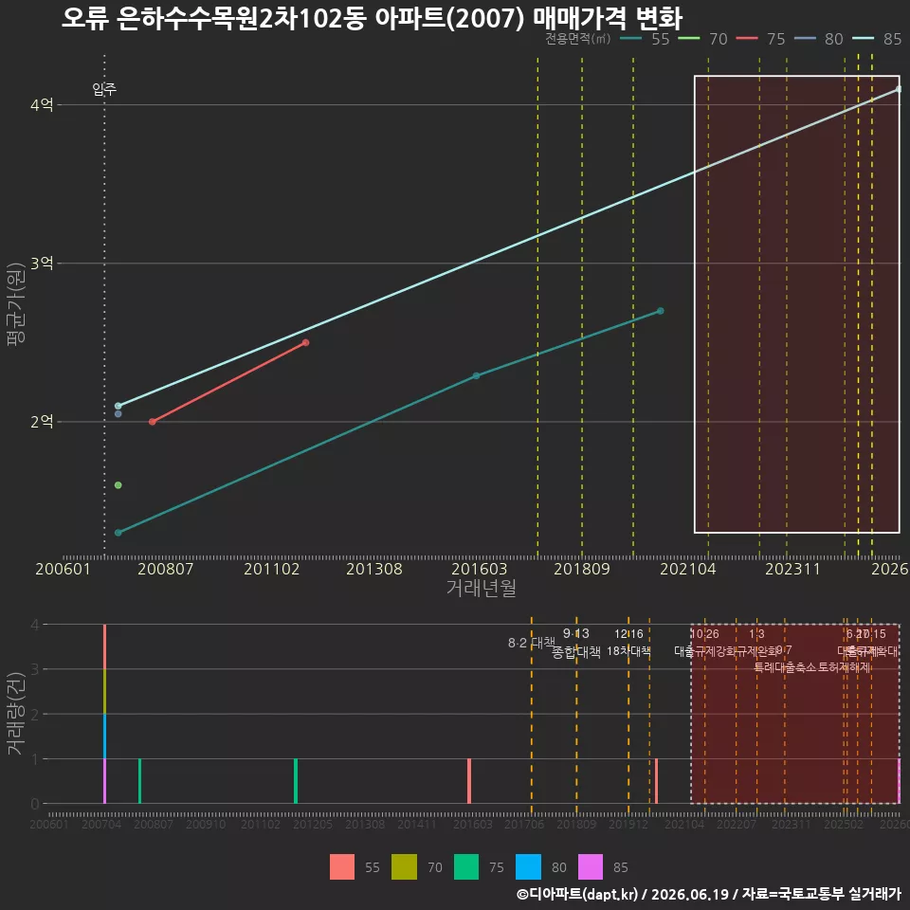This screenshot has height=910, width=910.
Task: Click the 입주 move-in marker label
Action: tap(104, 89)
